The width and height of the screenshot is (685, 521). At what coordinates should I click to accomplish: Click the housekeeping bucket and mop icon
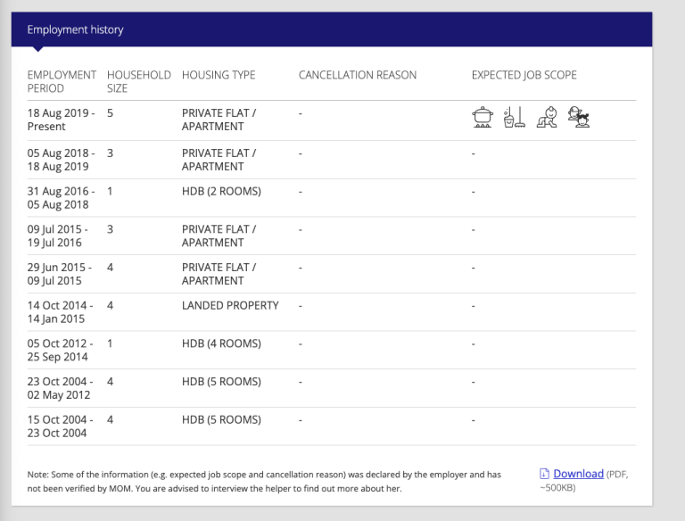(x=514, y=117)
